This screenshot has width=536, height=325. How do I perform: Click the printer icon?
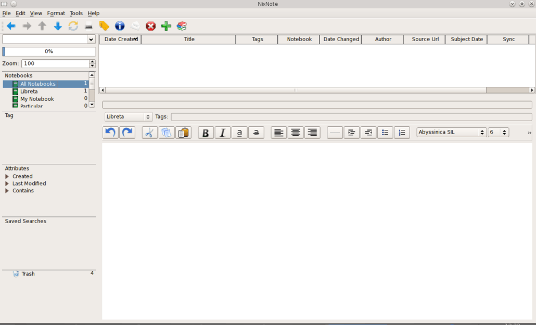pyautogui.click(x=88, y=26)
